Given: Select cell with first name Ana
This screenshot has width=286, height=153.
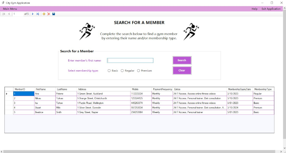Looking at the screenshot, I should click(45, 94).
